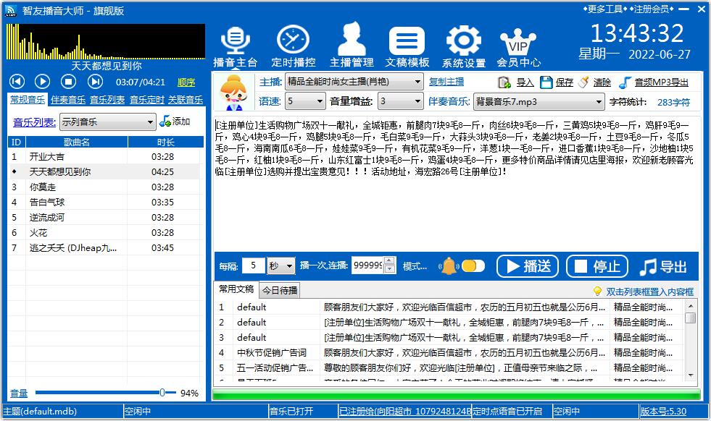The image size is (711, 421).
Task: Click 导入 to import a script
Action: pyautogui.click(x=516, y=82)
